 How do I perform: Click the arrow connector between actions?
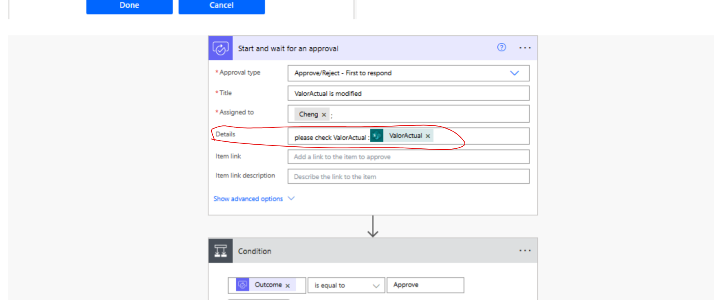[x=373, y=226]
